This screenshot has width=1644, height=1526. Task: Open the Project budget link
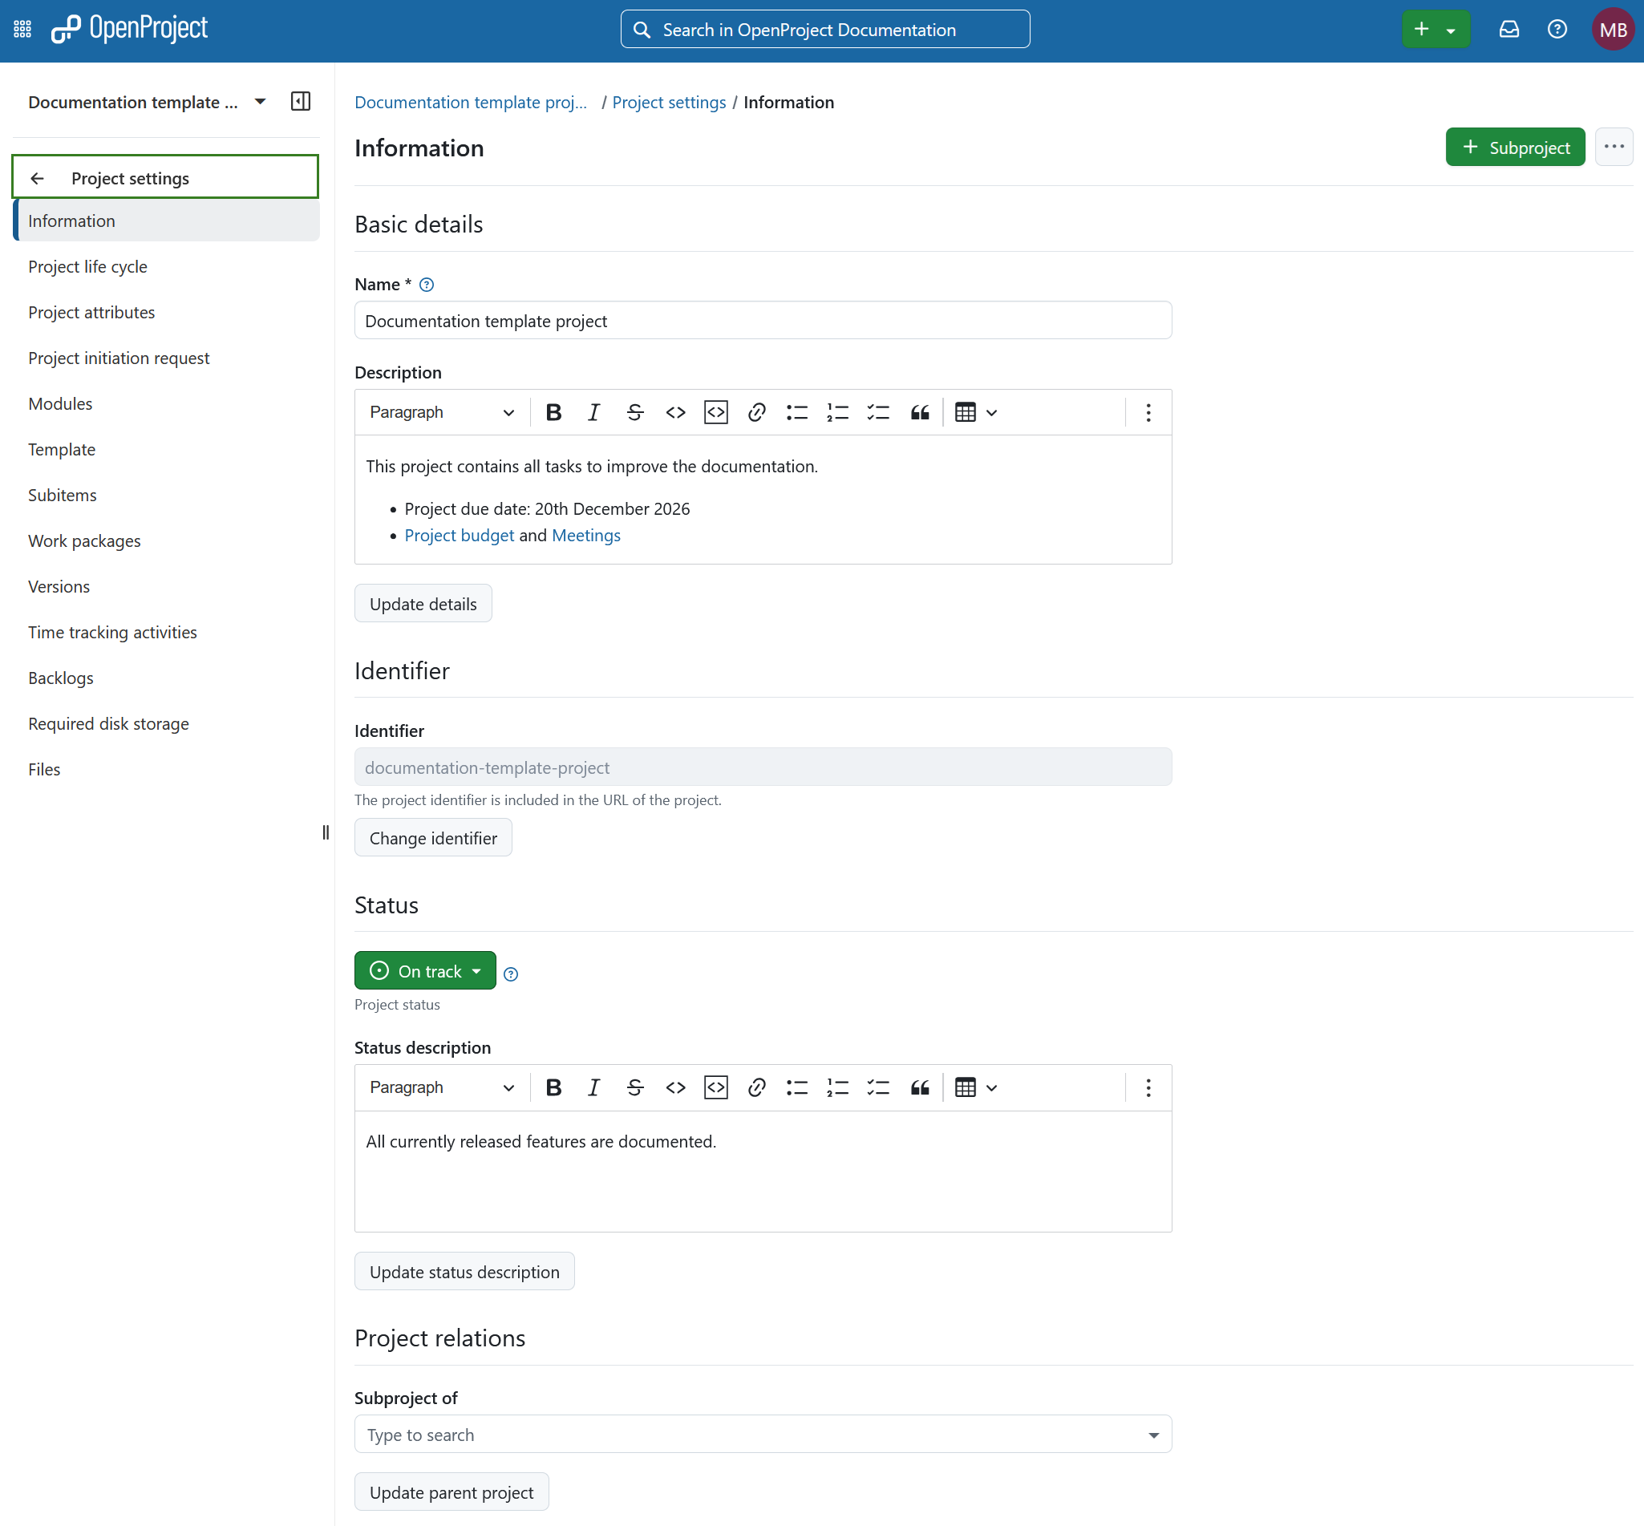click(459, 535)
